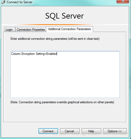Click the note about overriding graphical selections
Image resolution: width=131 pixels, height=139 pixels.
[62, 102]
